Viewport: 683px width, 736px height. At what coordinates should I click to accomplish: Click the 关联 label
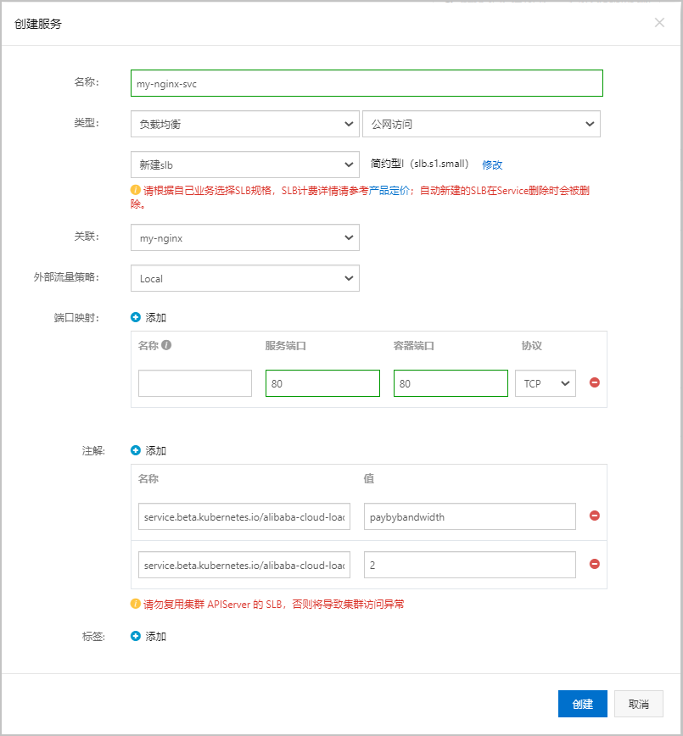(x=87, y=236)
